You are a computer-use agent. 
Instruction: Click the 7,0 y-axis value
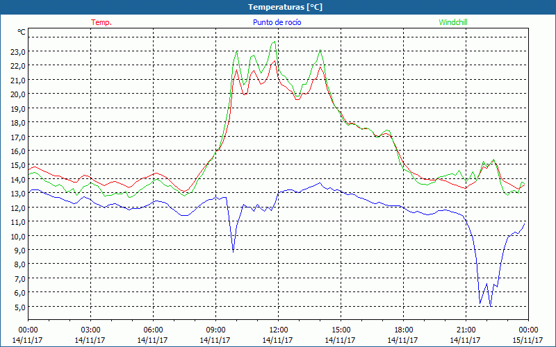[x=20, y=278]
